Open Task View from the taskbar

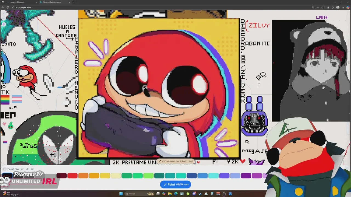point(158,194)
